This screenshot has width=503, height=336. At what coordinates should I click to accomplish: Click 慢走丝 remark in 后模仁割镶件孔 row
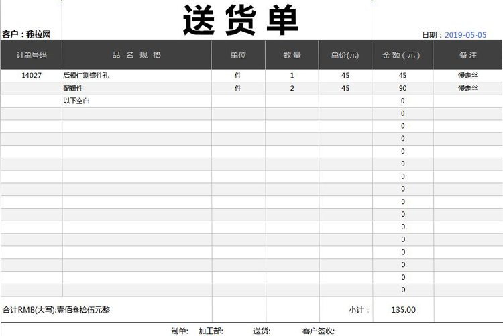coord(467,75)
